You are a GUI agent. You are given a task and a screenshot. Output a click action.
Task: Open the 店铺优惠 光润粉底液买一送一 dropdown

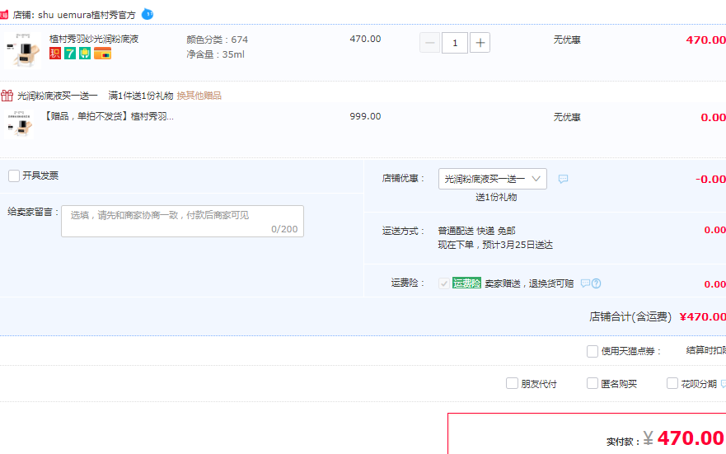(x=493, y=179)
